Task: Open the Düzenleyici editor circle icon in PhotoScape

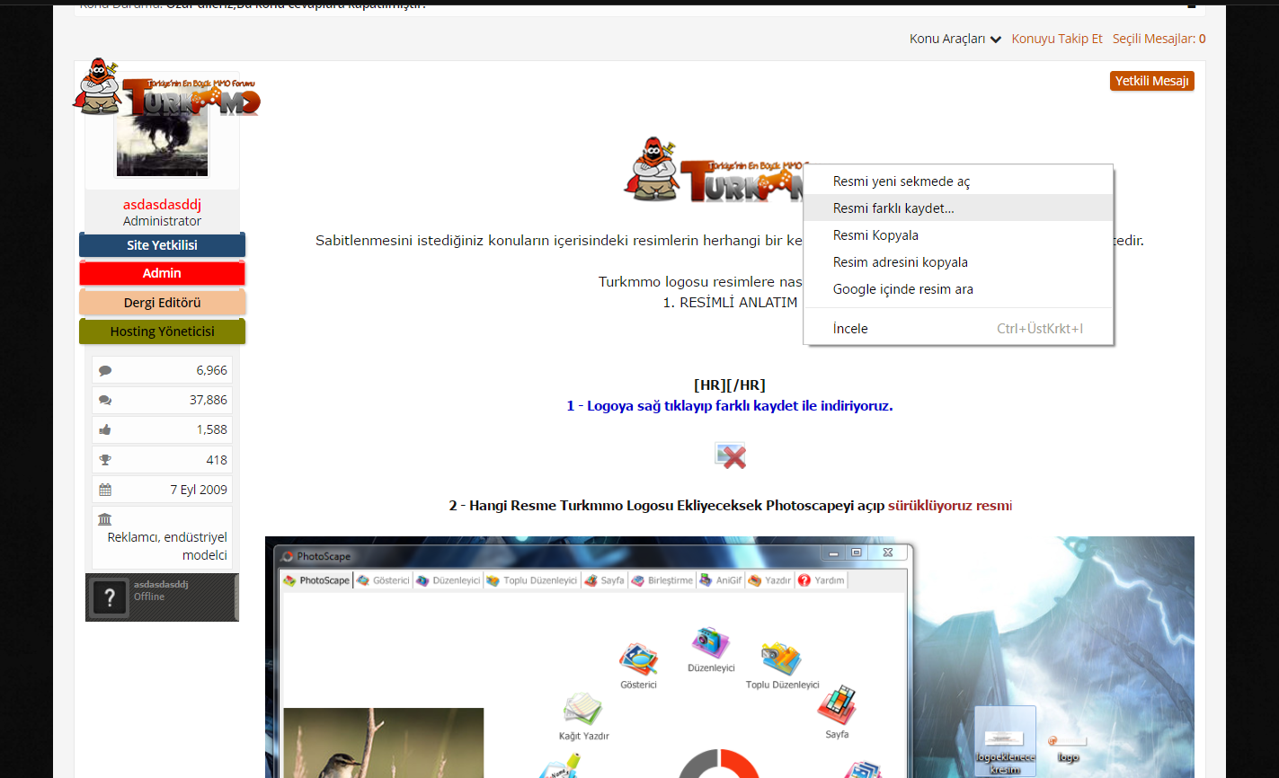Action: coord(710,643)
